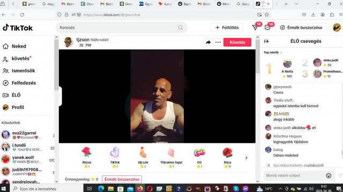Image resolution: width=343 pixels, height=192 pixels.
Task: Click the tjzson username
Action: click(x=83, y=39)
